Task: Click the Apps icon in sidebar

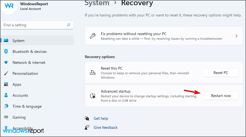Action: pyautogui.click(x=6, y=84)
